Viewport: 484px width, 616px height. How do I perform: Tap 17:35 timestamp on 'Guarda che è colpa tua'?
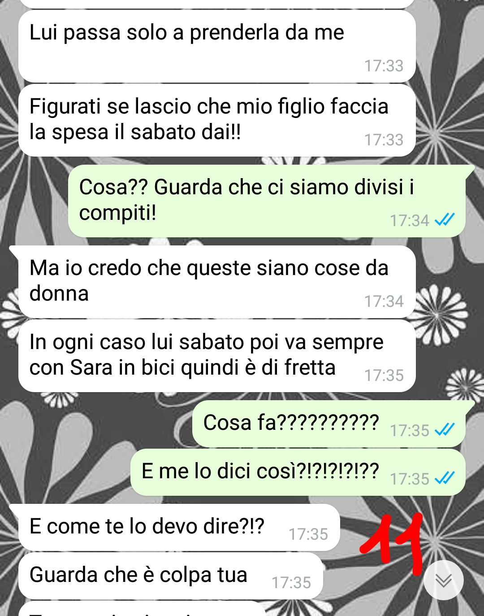coord(291,583)
